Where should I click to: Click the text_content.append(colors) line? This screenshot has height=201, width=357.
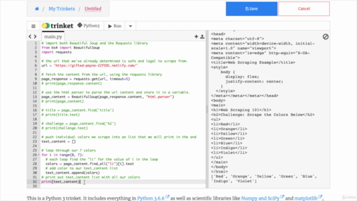tap(73, 173)
